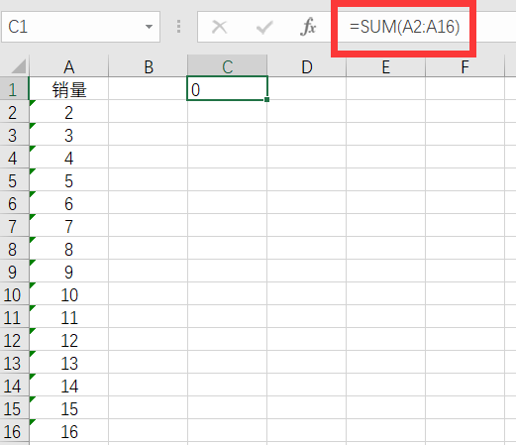Viewport: 516px width, 445px height.
Task: Click cell A15 with value 15
Action: tap(68, 407)
